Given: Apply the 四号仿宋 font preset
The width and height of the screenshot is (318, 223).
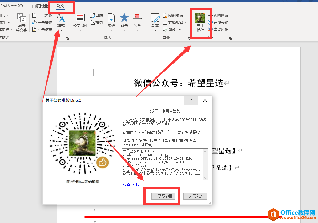Looking at the screenshot, I should pos(43,30).
